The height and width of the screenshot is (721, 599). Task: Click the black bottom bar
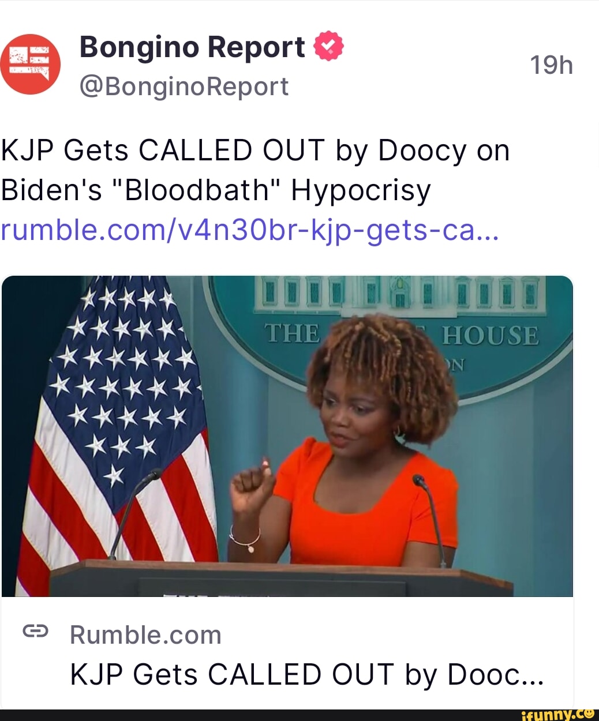pyautogui.click(x=299, y=715)
